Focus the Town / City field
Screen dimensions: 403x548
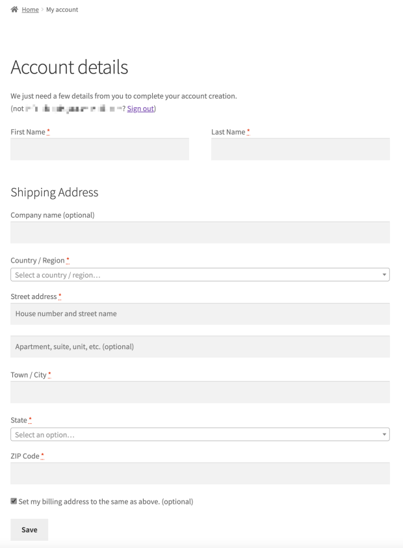tap(200, 392)
